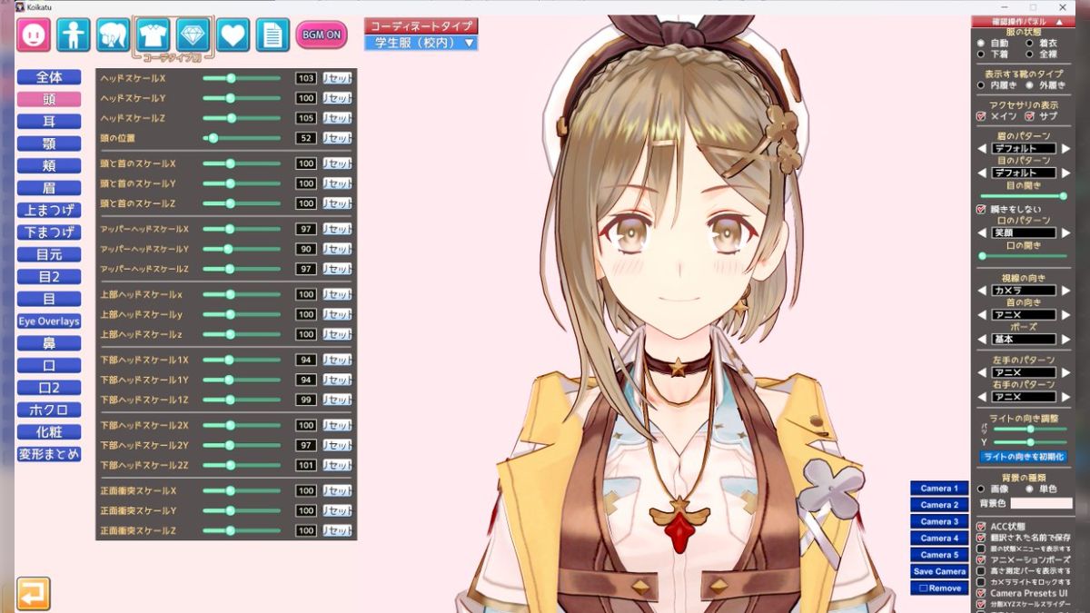
Task: Pick 背景色 background color swatch
Action: click(1041, 503)
